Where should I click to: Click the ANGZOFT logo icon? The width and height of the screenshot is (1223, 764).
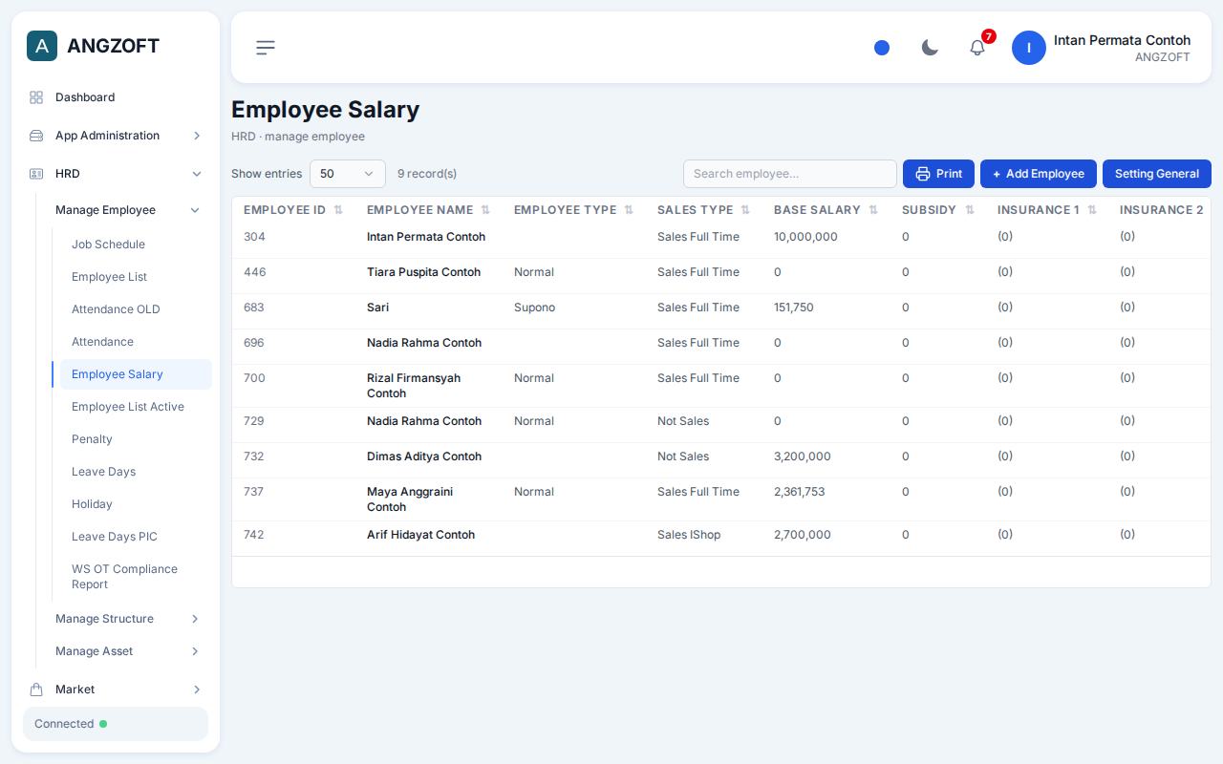coord(42,46)
